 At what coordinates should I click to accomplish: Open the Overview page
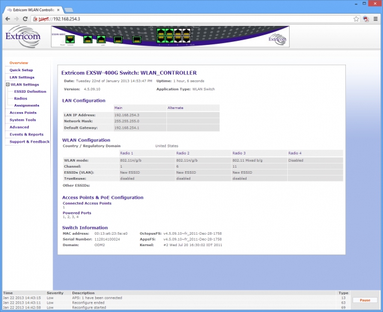point(19,63)
